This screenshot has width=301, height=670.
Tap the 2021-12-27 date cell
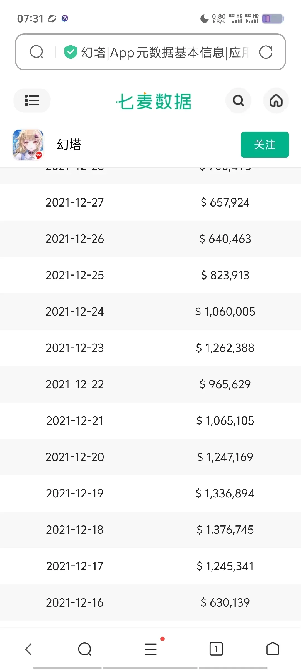click(x=75, y=203)
